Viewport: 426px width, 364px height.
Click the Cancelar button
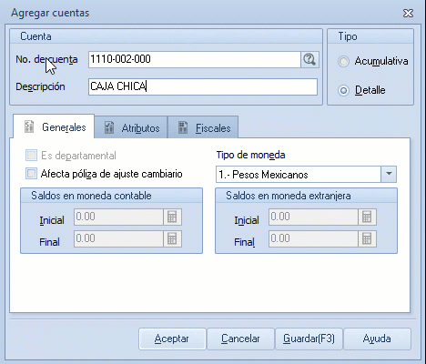click(x=240, y=339)
